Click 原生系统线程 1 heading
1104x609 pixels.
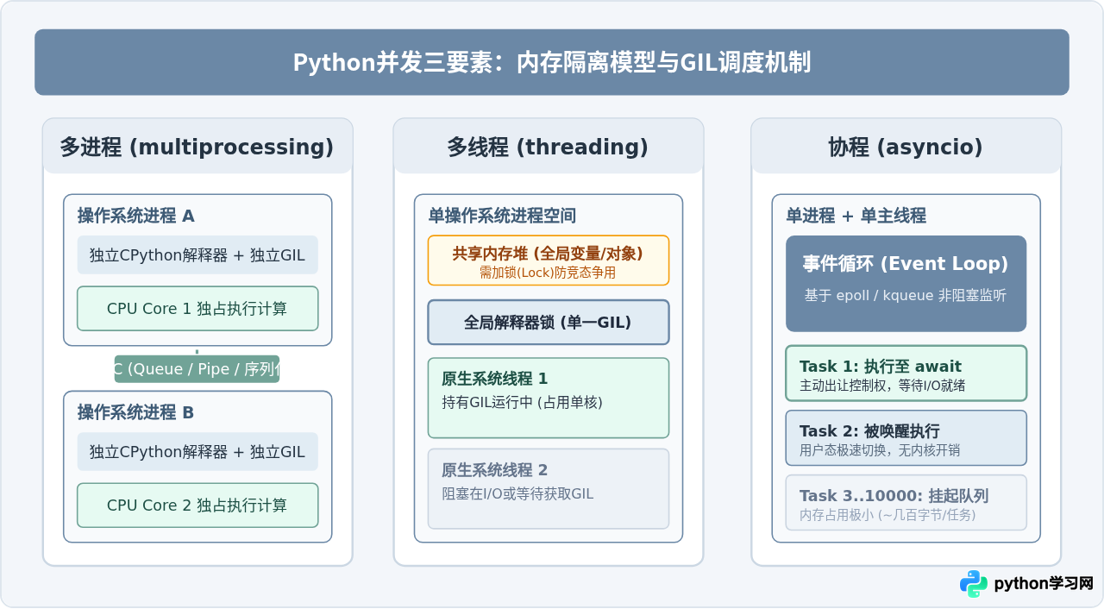pyautogui.click(x=494, y=379)
